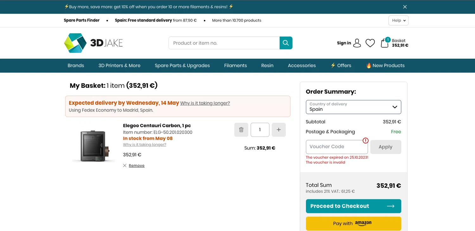Click 'Item number: ELG-50.201.020300' text

coord(157,132)
